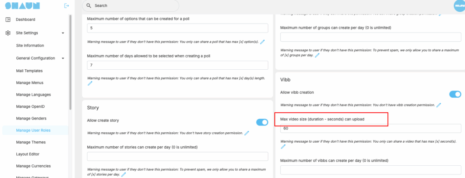Edit the poll max options warning message pencil
The width and height of the screenshot is (465, 178).
262,42
